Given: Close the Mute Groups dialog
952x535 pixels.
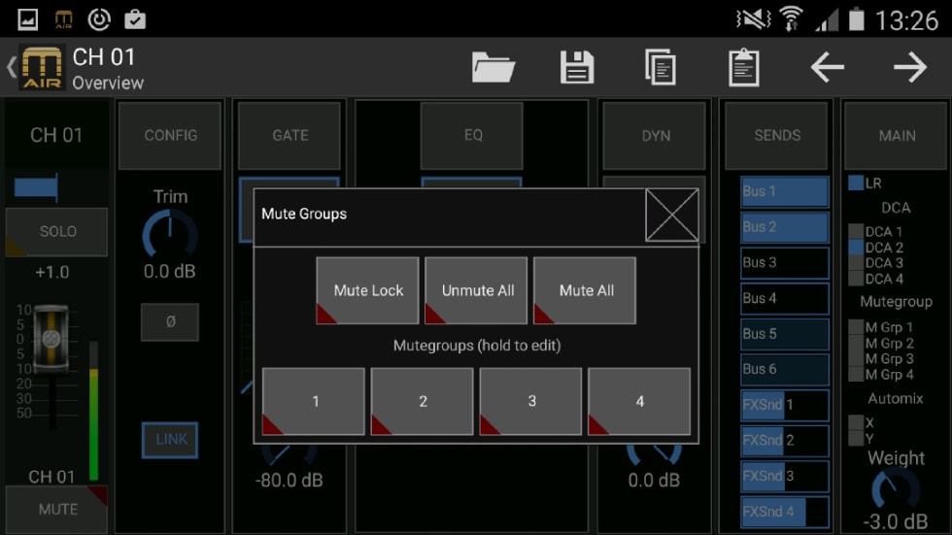Looking at the screenshot, I should (x=671, y=215).
